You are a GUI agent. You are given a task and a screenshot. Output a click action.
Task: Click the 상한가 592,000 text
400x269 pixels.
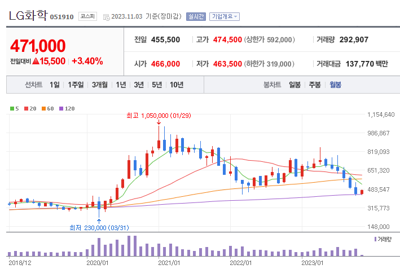pyautogui.click(x=269, y=40)
